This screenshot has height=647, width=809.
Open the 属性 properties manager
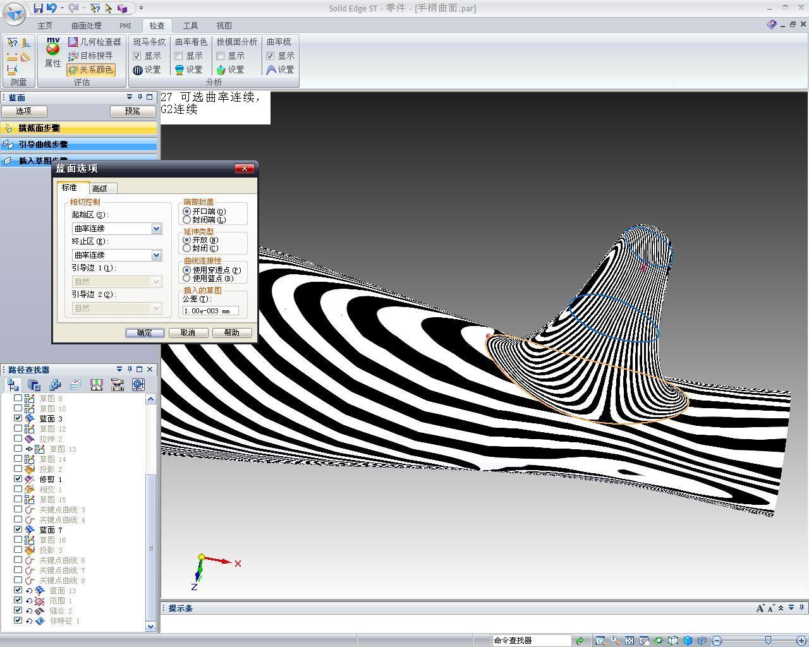click(52, 52)
